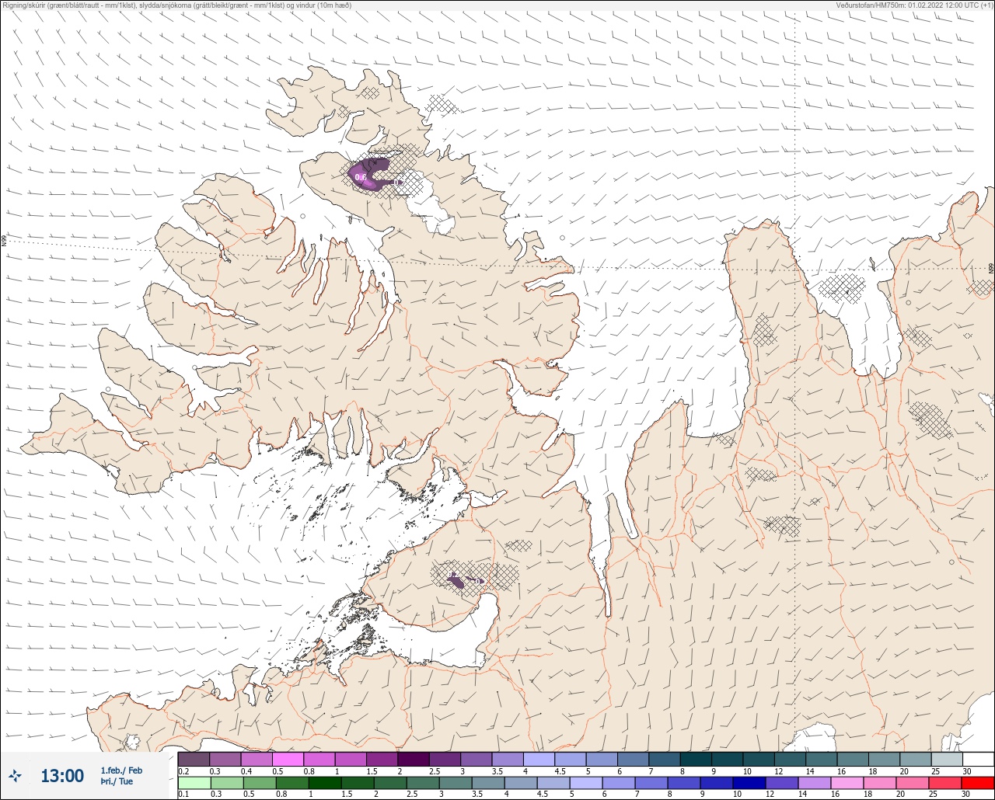Select the 'Þri./ Tue' weekday label

[x=117, y=781]
